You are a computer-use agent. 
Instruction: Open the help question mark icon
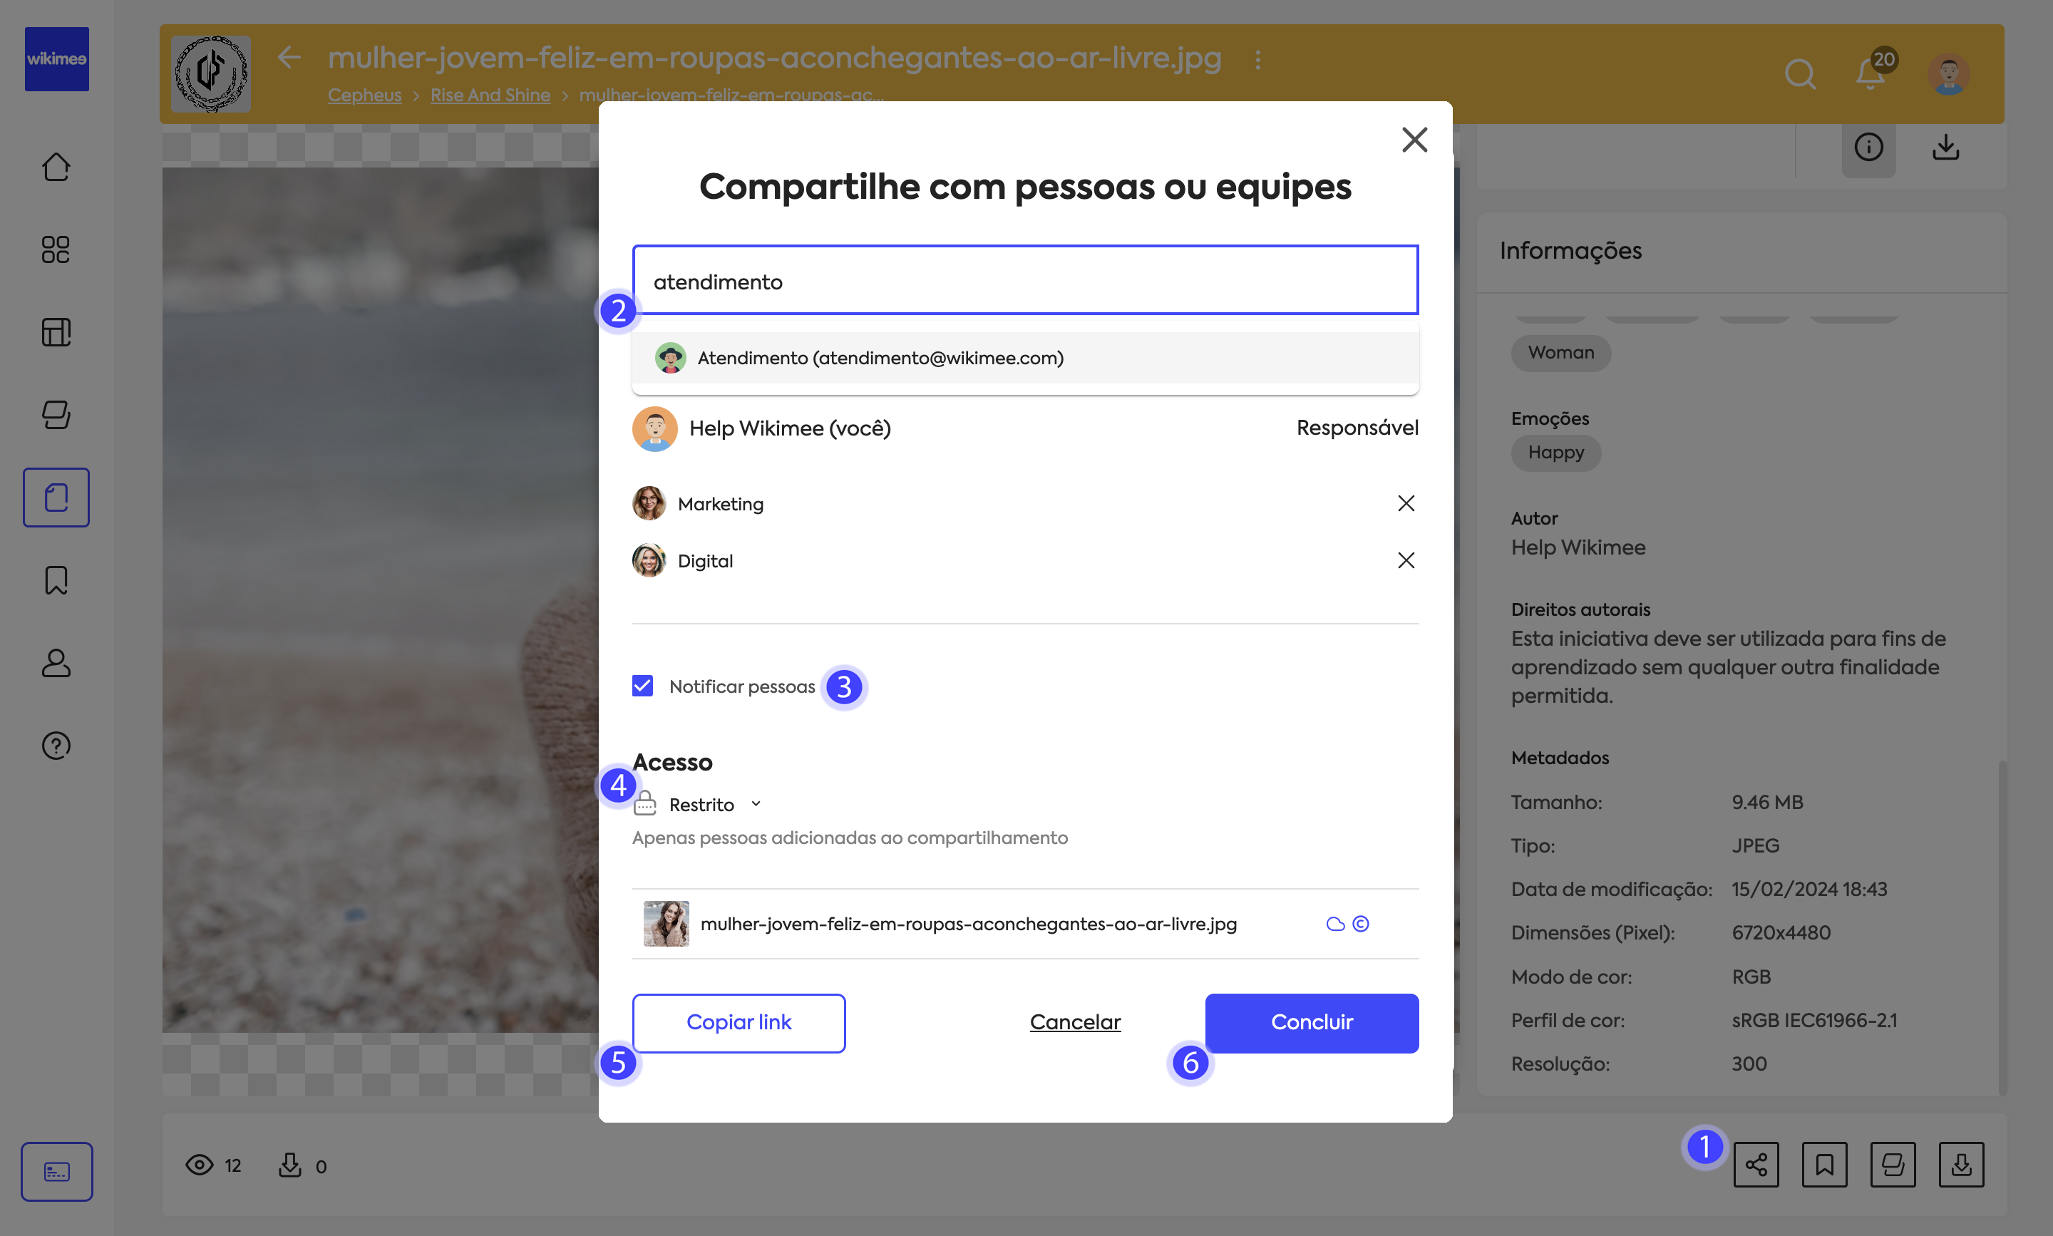coord(56,746)
